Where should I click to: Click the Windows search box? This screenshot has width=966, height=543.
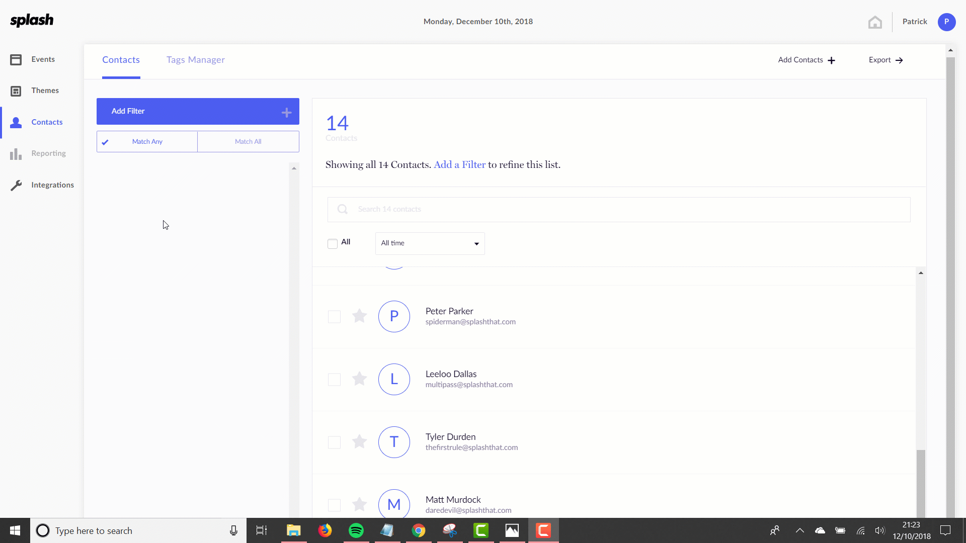(x=138, y=530)
